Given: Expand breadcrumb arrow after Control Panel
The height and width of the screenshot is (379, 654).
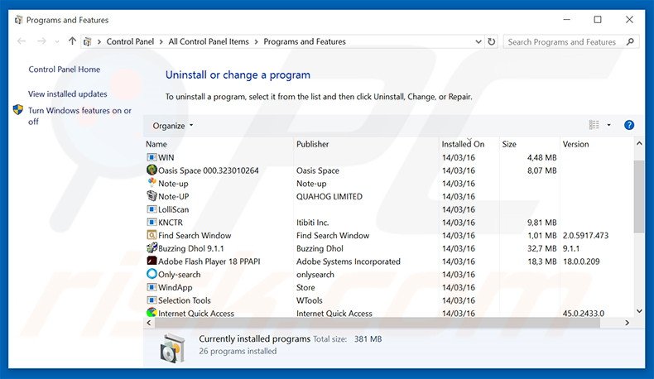Looking at the screenshot, I should tap(161, 41).
